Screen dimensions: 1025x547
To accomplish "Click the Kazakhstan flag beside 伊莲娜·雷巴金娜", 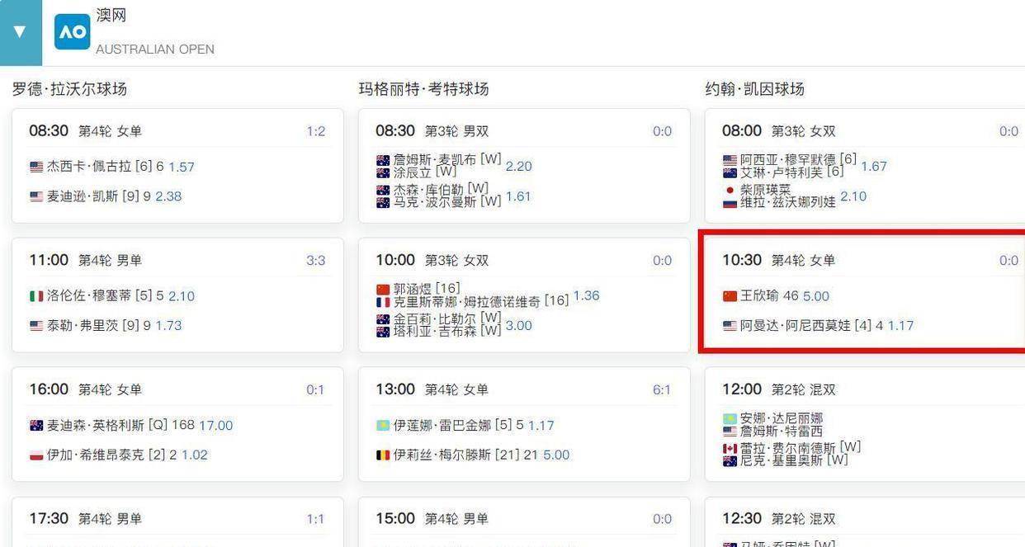I will pos(383,426).
